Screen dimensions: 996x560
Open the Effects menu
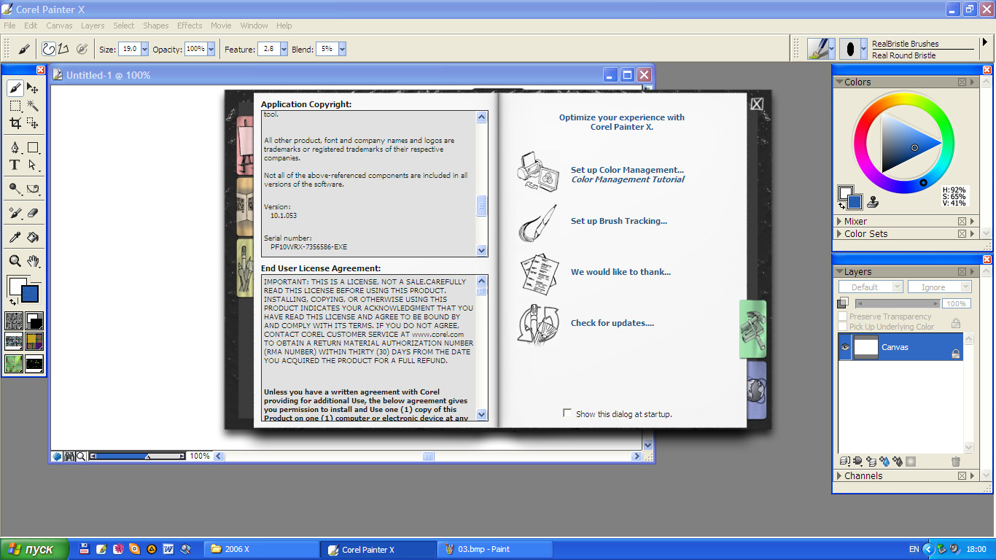coord(190,26)
